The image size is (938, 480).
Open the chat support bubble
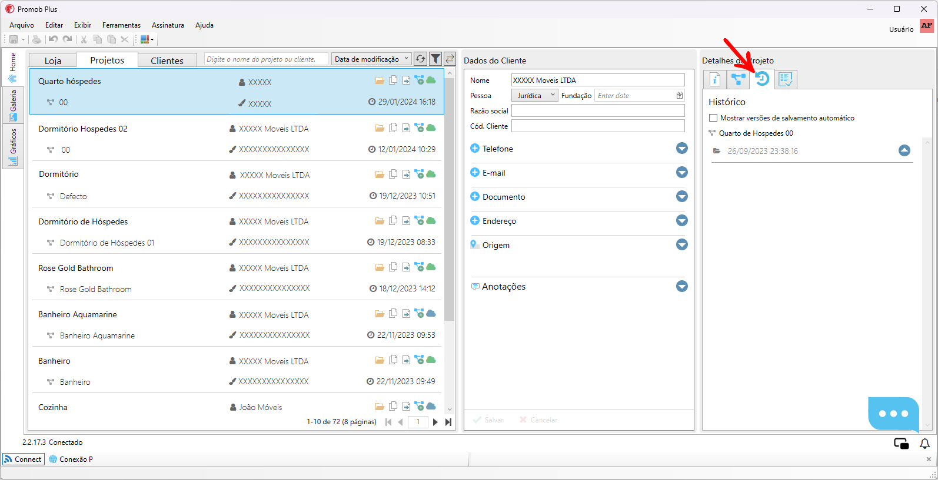(893, 414)
